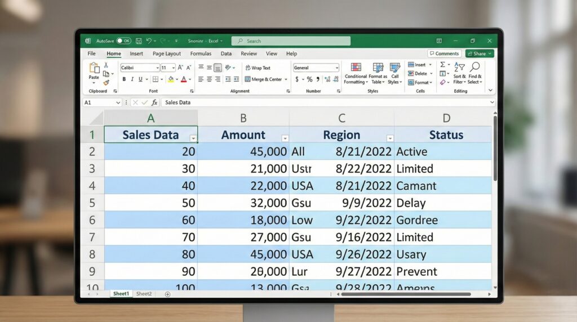Click the Share button

coord(480,53)
